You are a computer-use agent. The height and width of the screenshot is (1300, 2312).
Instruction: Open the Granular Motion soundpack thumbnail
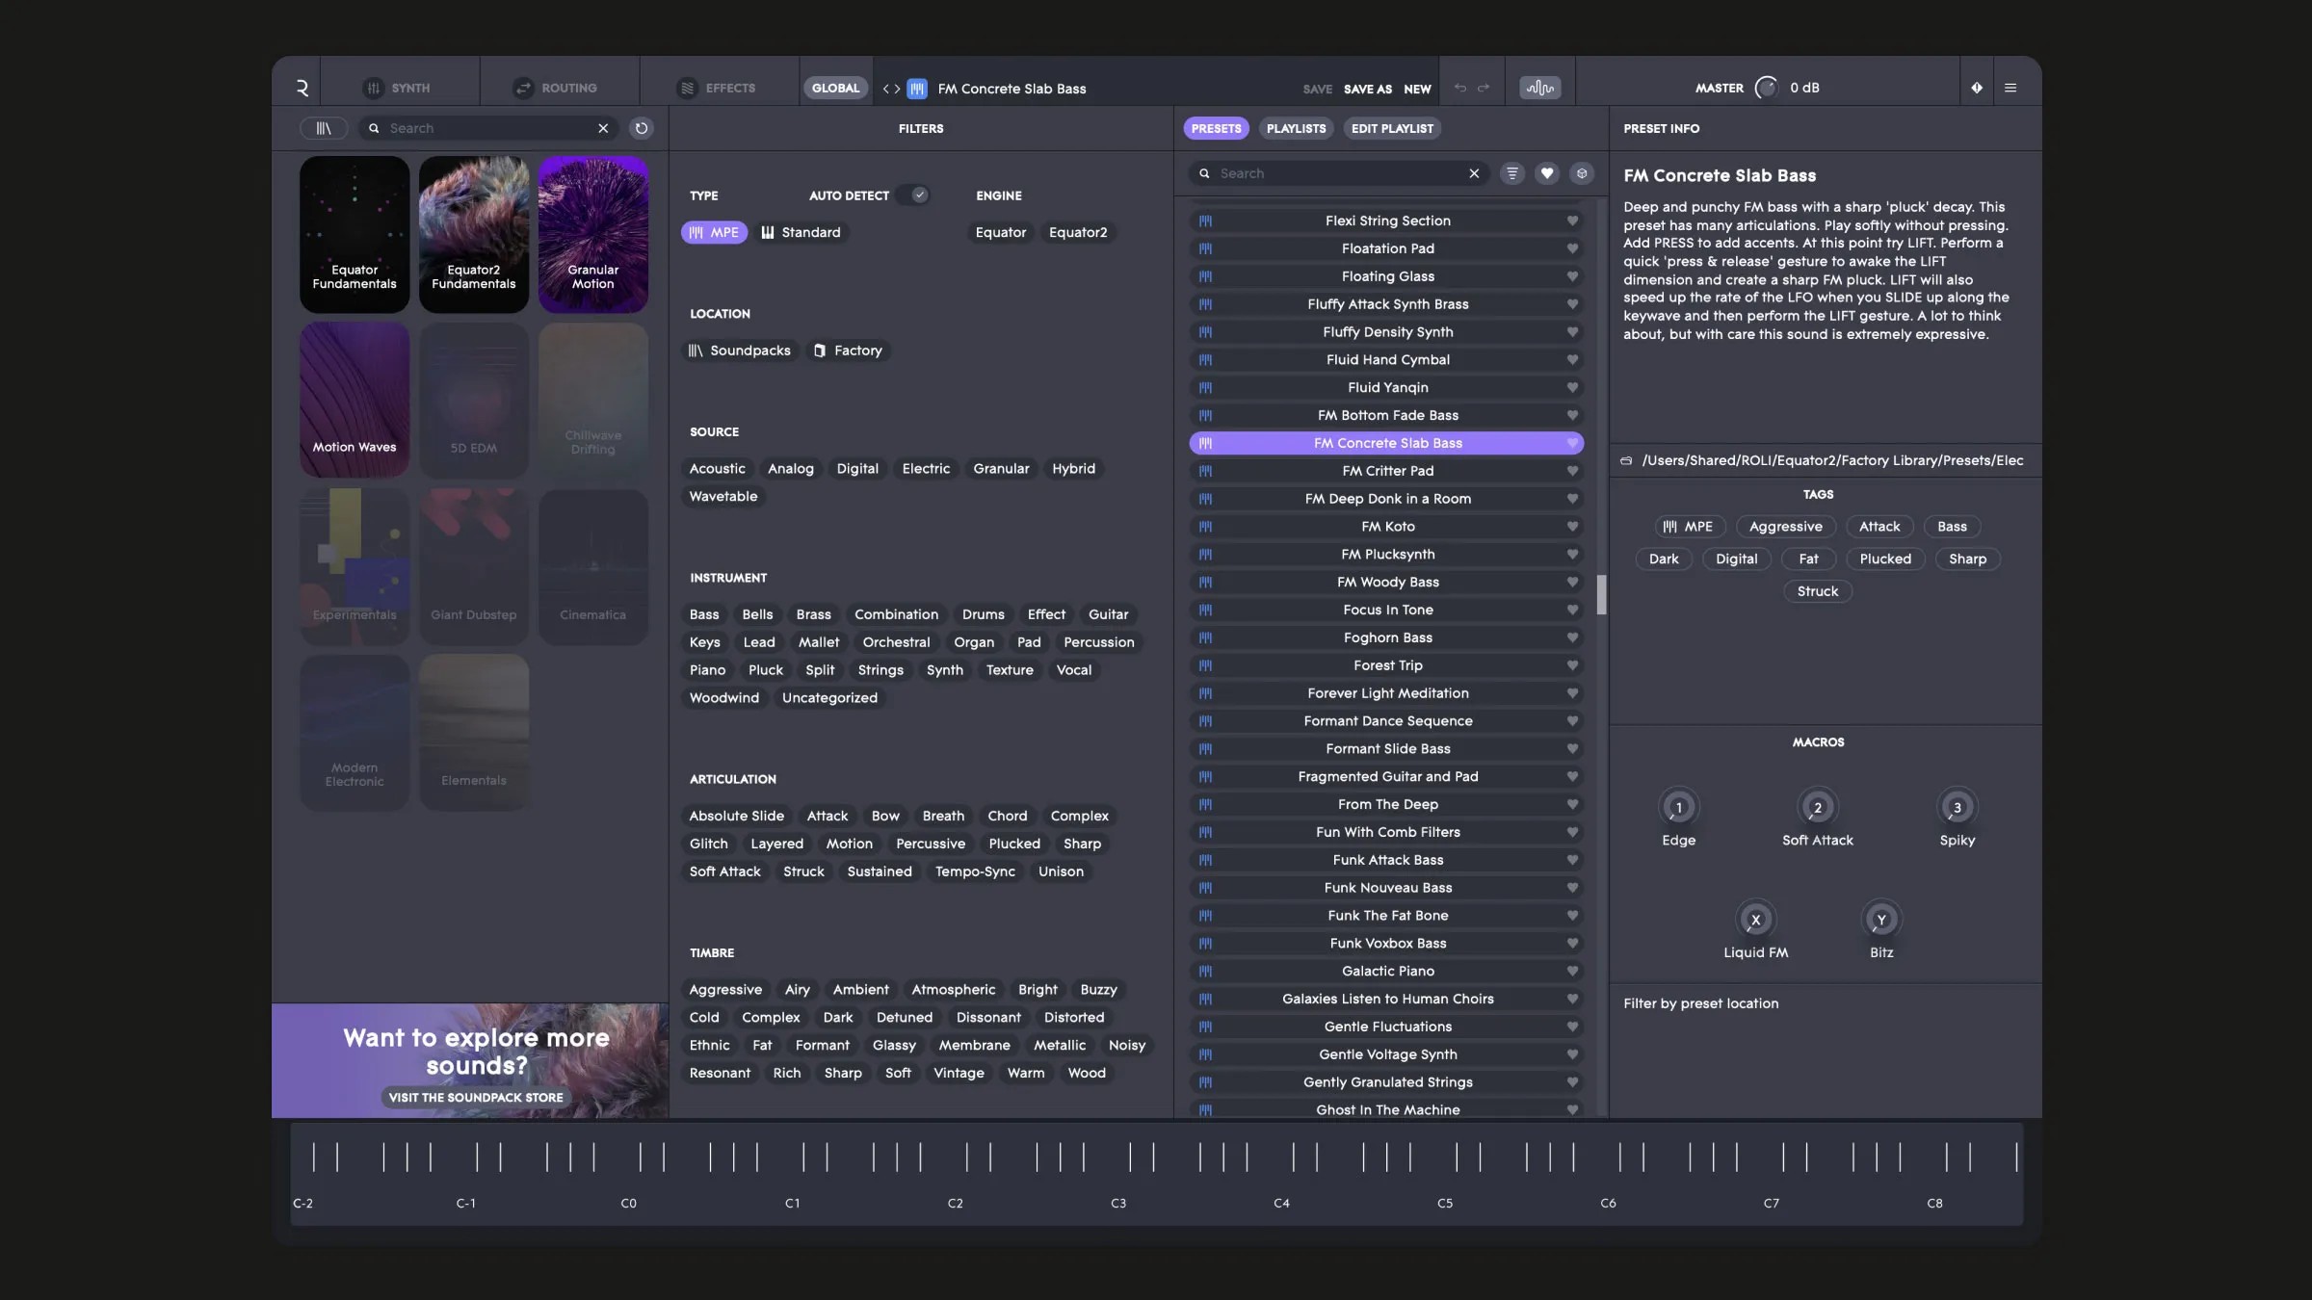pyautogui.click(x=593, y=234)
